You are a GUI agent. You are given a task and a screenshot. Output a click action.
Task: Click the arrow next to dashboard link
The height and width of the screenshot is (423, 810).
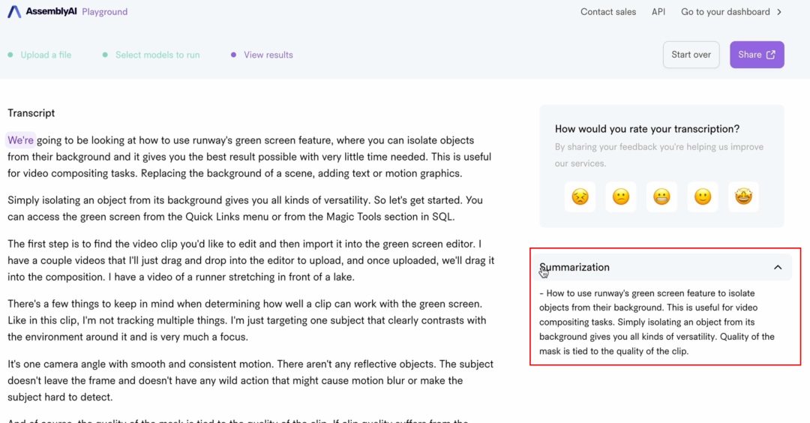779,12
